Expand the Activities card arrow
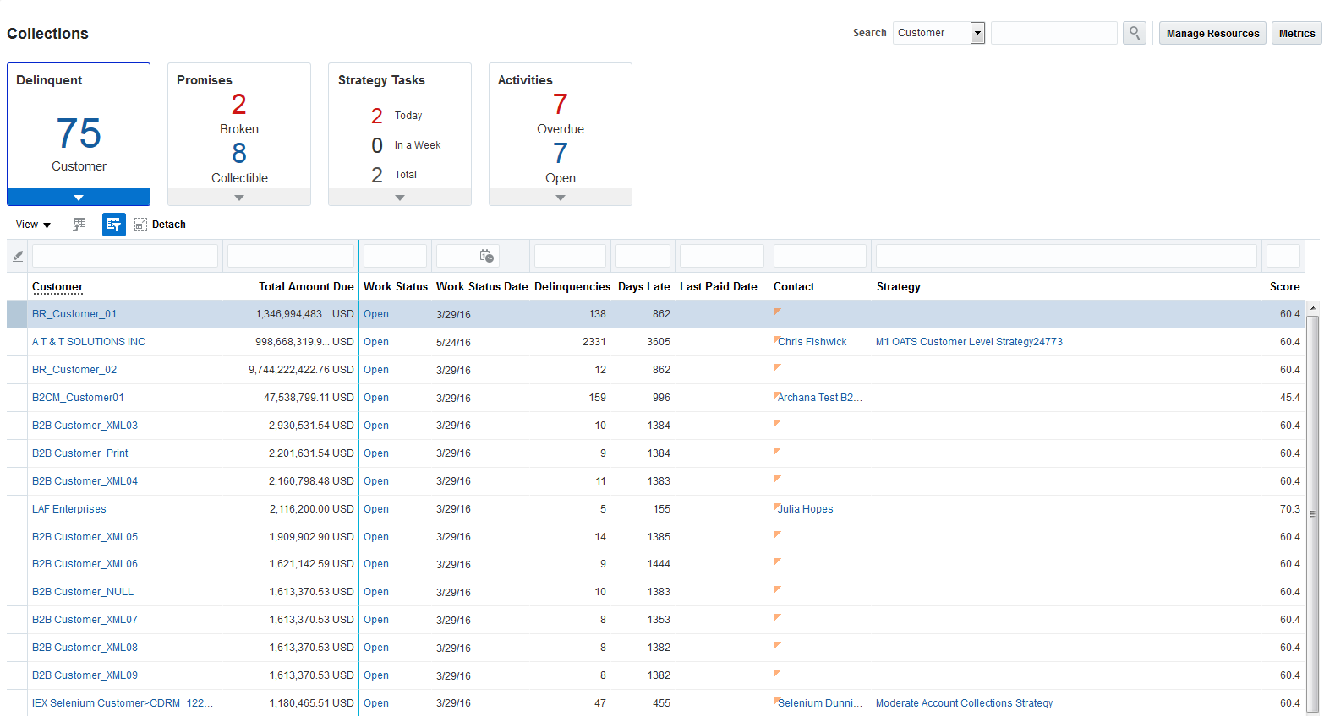 click(560, 198)
